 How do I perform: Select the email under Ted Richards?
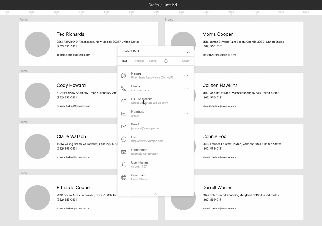[x=73, y=55]
